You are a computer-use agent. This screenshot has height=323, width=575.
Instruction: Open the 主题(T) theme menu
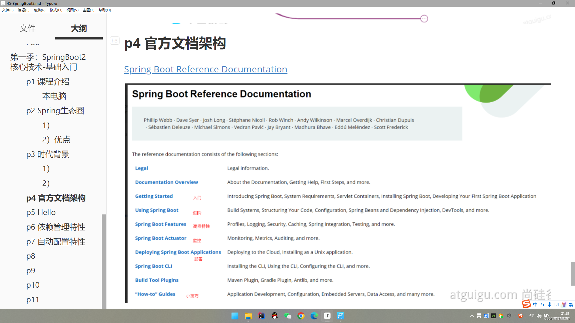click(88, 10)
